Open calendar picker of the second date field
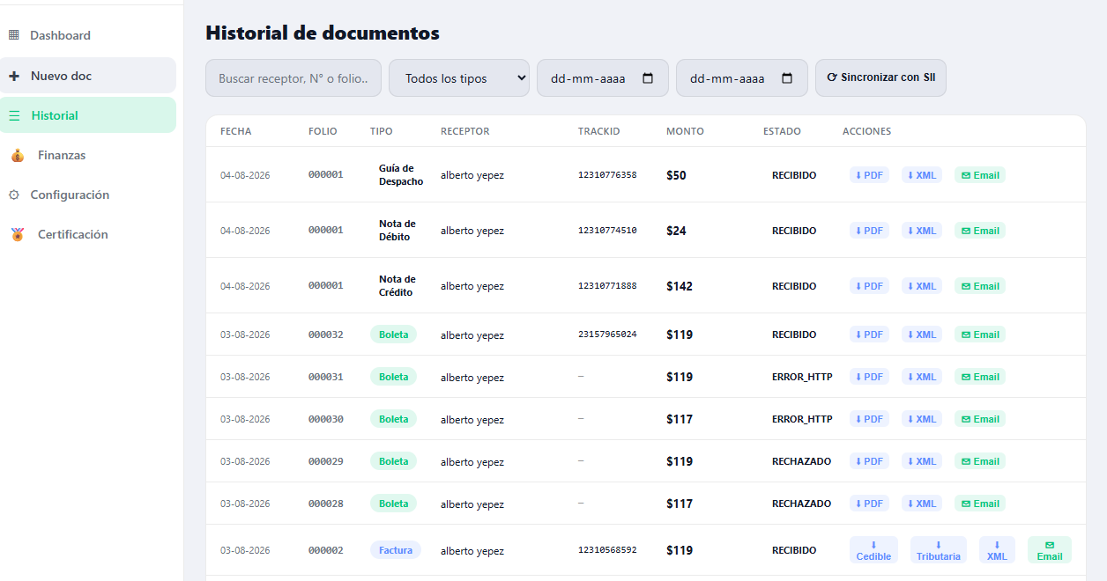 pyautogui.click(x=787, y=78)
